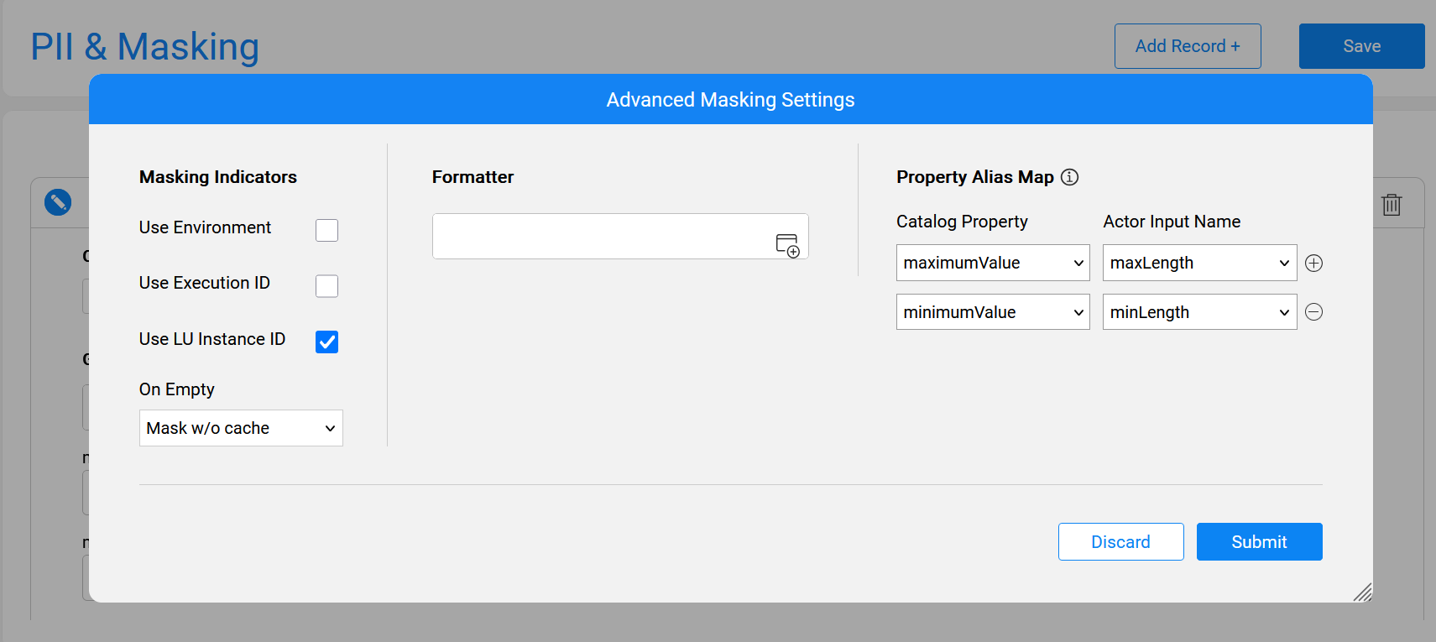Click the Property Alias Map info icon
The width and height of the screenshot is (1436, 642).
tap(1069, 177)
